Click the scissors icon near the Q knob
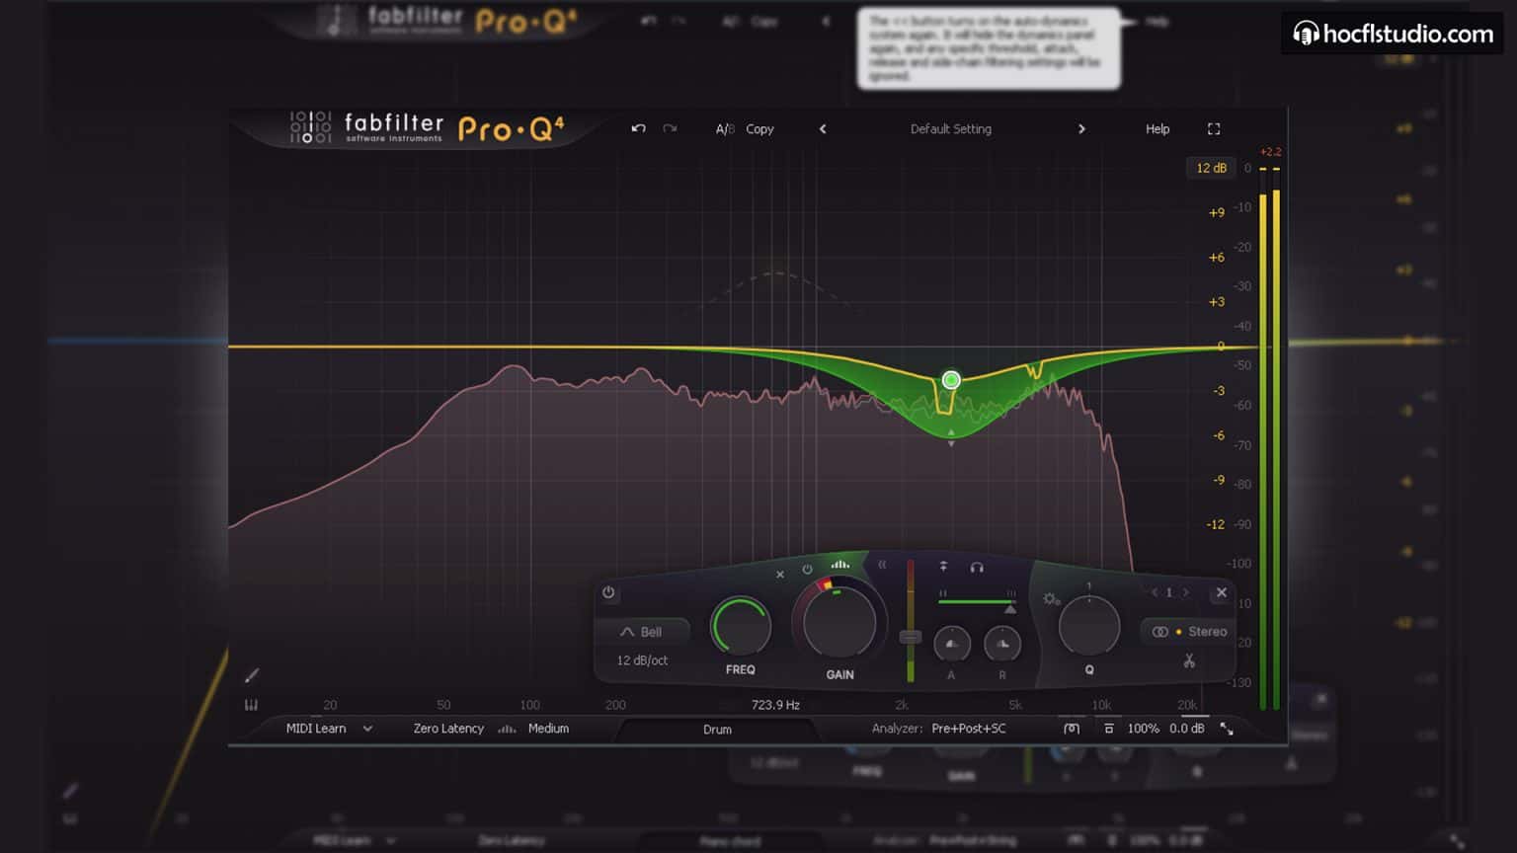 pos(1187,660)
